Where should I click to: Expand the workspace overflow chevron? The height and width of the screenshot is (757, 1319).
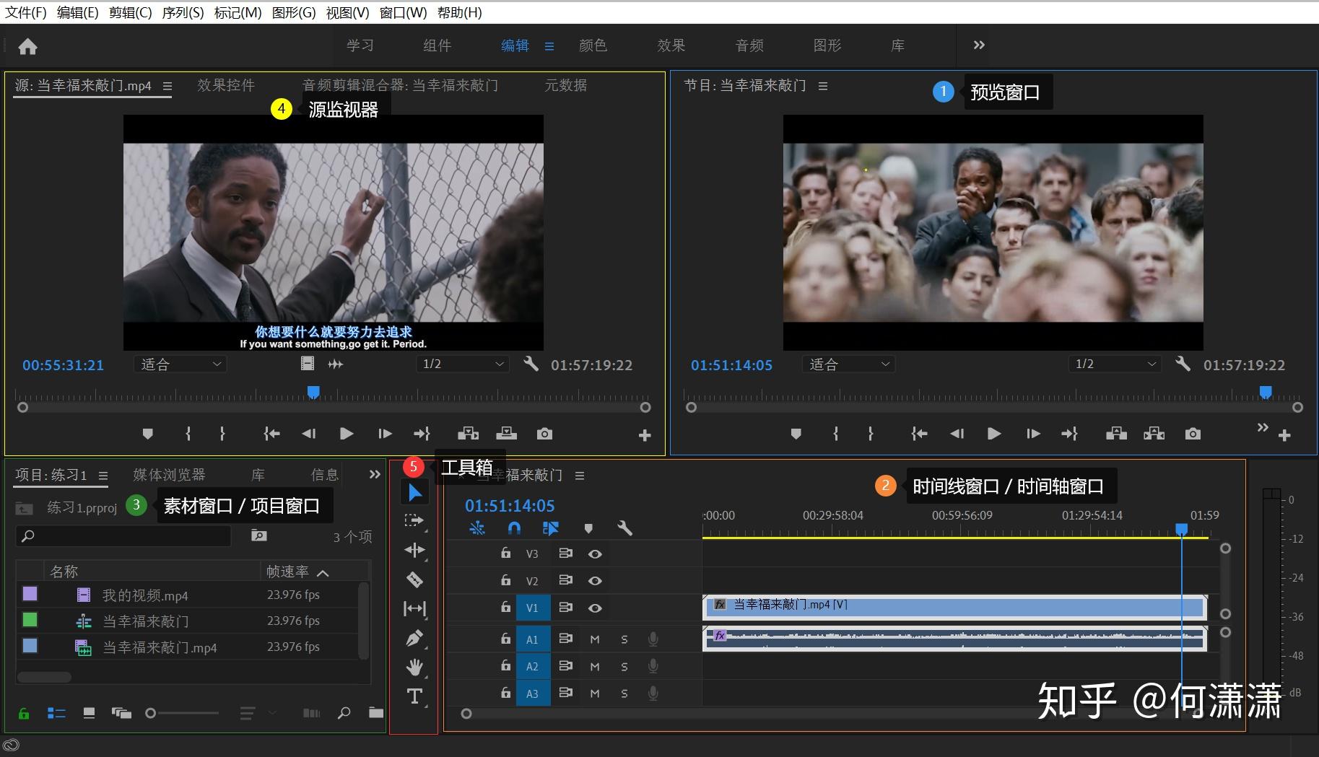(x=979, y=45)
